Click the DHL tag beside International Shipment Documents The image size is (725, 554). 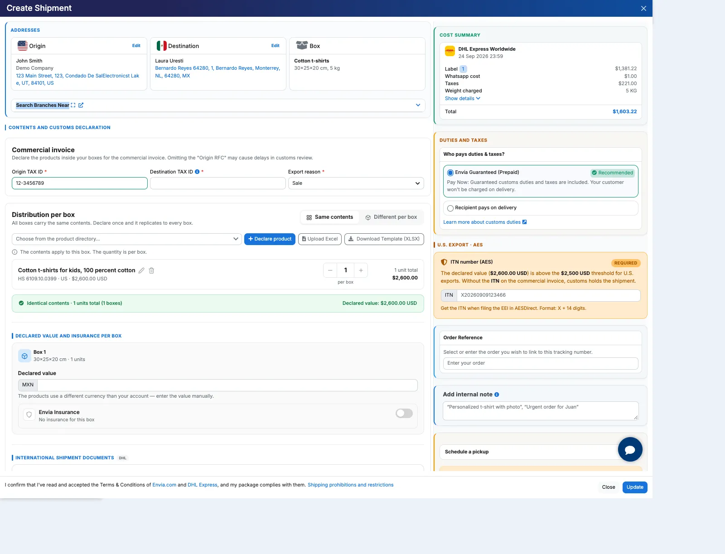click(123, 458)
